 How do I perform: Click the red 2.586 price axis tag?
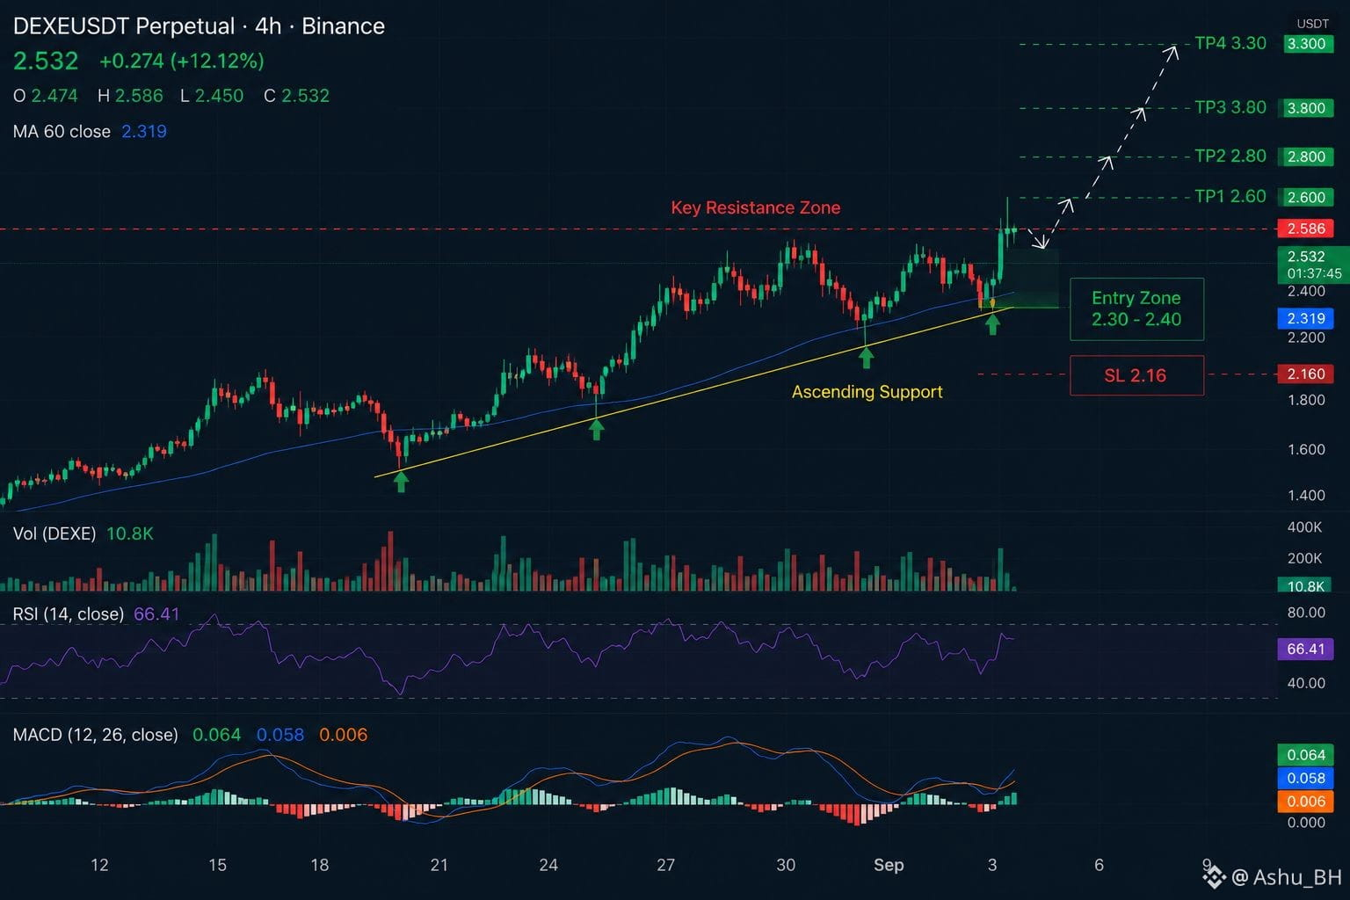(x=1306, y=229)
